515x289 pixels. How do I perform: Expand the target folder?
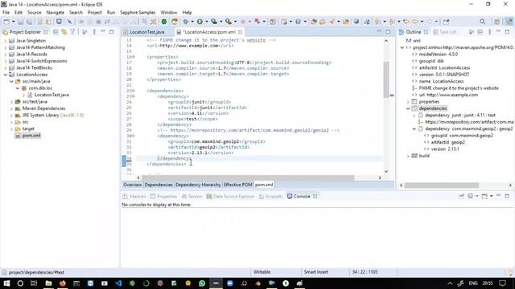[x=11, y=128]
